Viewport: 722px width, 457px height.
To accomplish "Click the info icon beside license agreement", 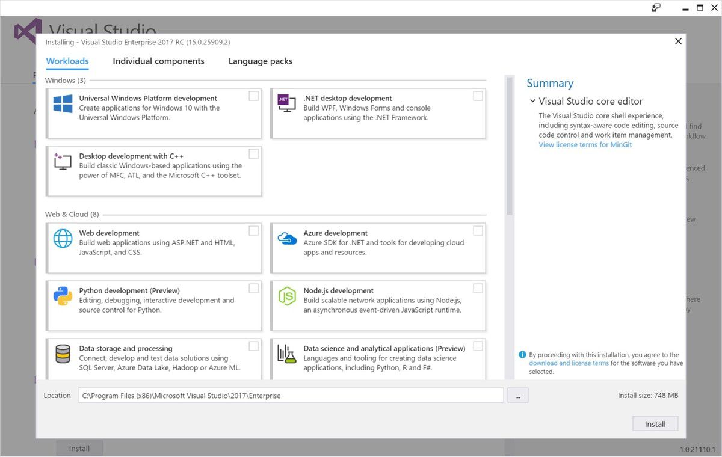I will pos(522,355).
